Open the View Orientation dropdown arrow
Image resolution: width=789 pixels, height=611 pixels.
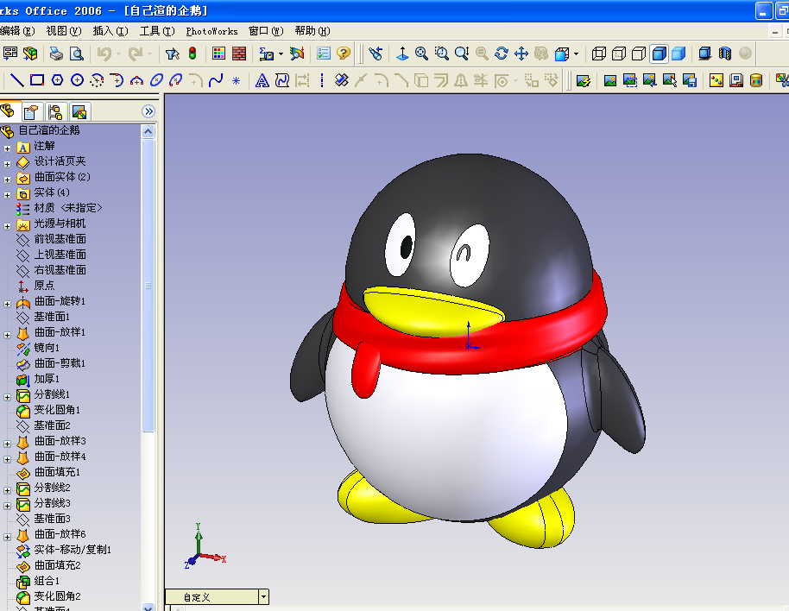(576, 54)
